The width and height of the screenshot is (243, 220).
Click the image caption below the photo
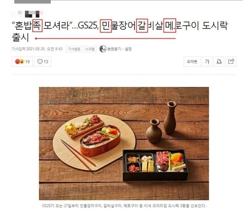tap(124, 206)
